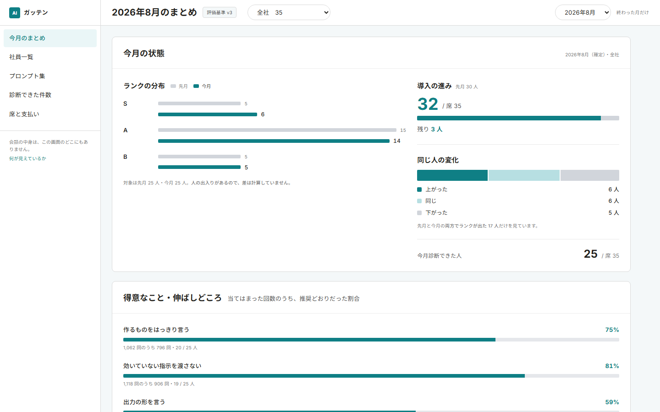Image resolution: width=660 pixels, height=412 pixels.
Task: Click the 下がった gray bar segment
Action: coord(590,175)
